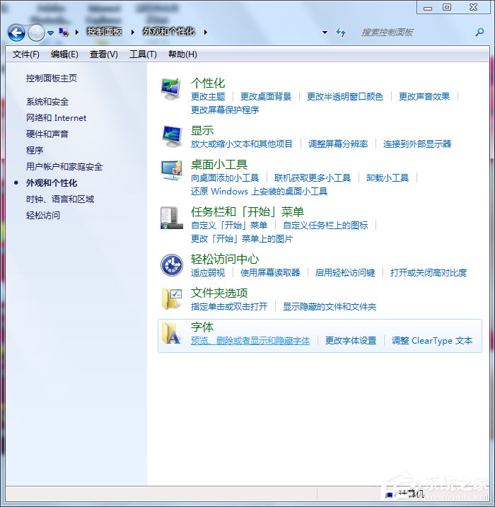Screen dimensions: 495x507
Task: Click the 字体 (Fonts) folder icon
Action: coord(171,333)
